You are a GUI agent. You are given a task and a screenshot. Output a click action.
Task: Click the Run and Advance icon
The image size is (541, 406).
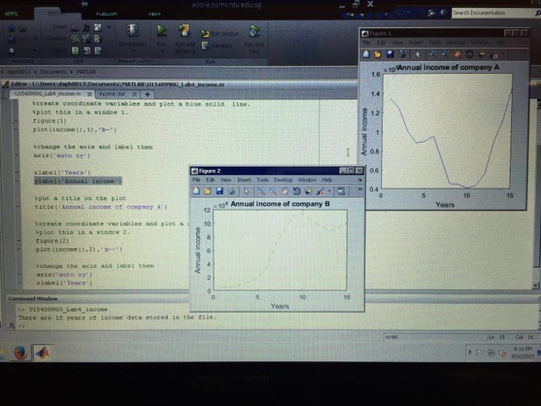(185, 30)
